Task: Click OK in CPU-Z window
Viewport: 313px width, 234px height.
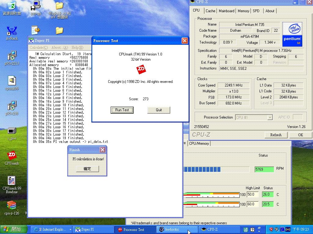Action: click(x=300, y=135)
